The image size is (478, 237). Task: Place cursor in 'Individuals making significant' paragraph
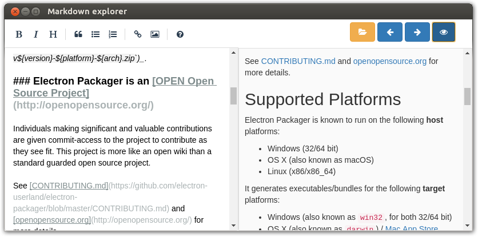click(x=113, y=146)
